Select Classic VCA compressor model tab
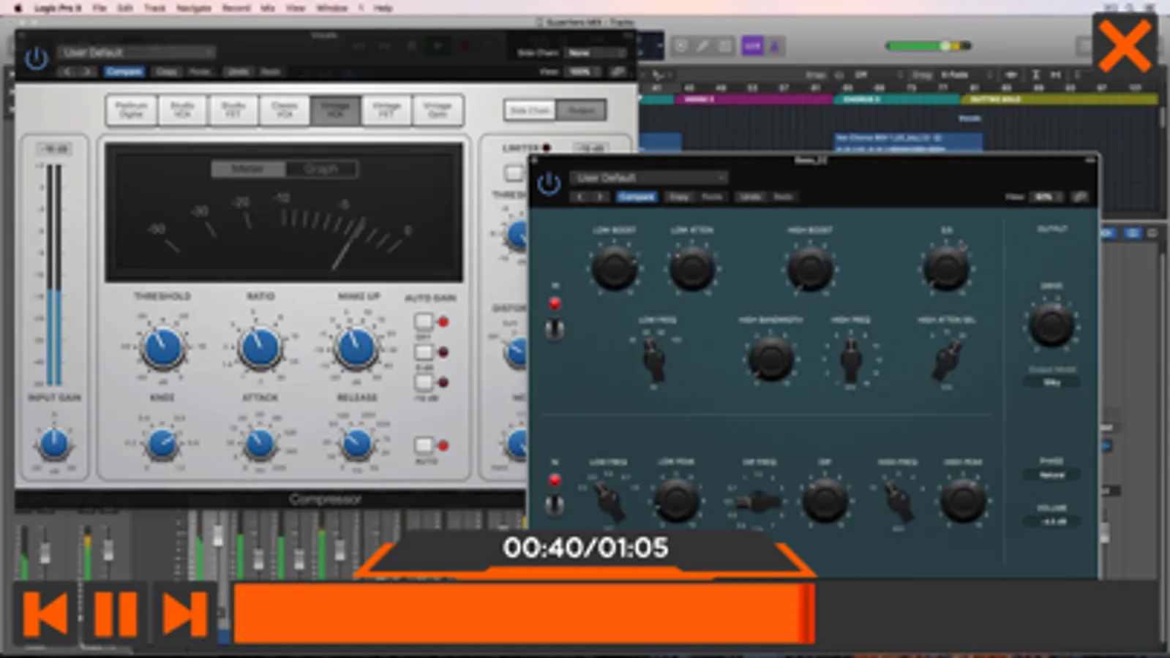 284,110
